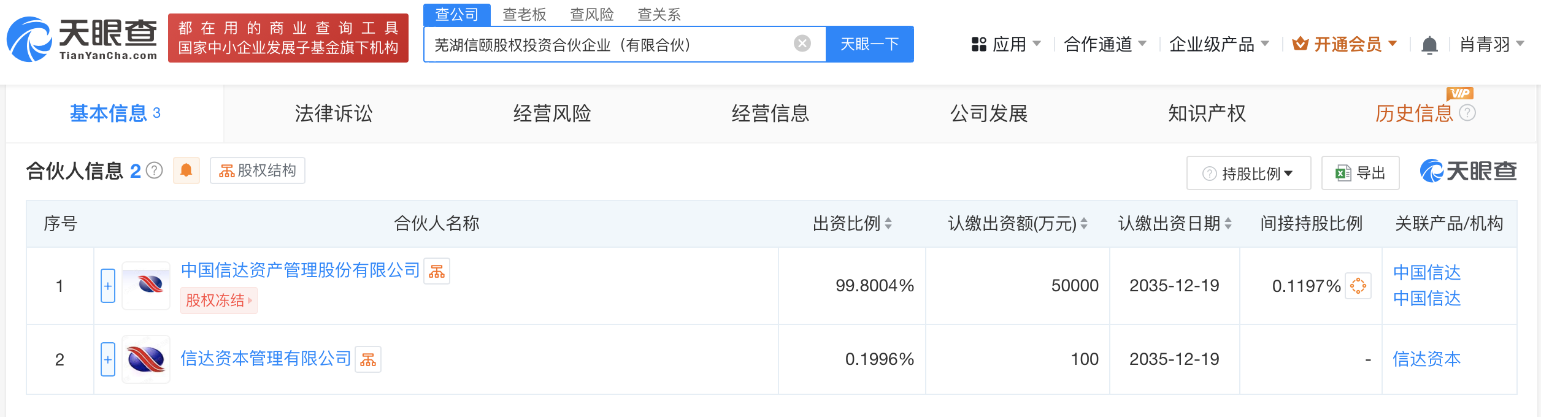Viewport: 1541px width, 417px height.
Task: Select the 查老板 search tab
Action: click(525, 15)
